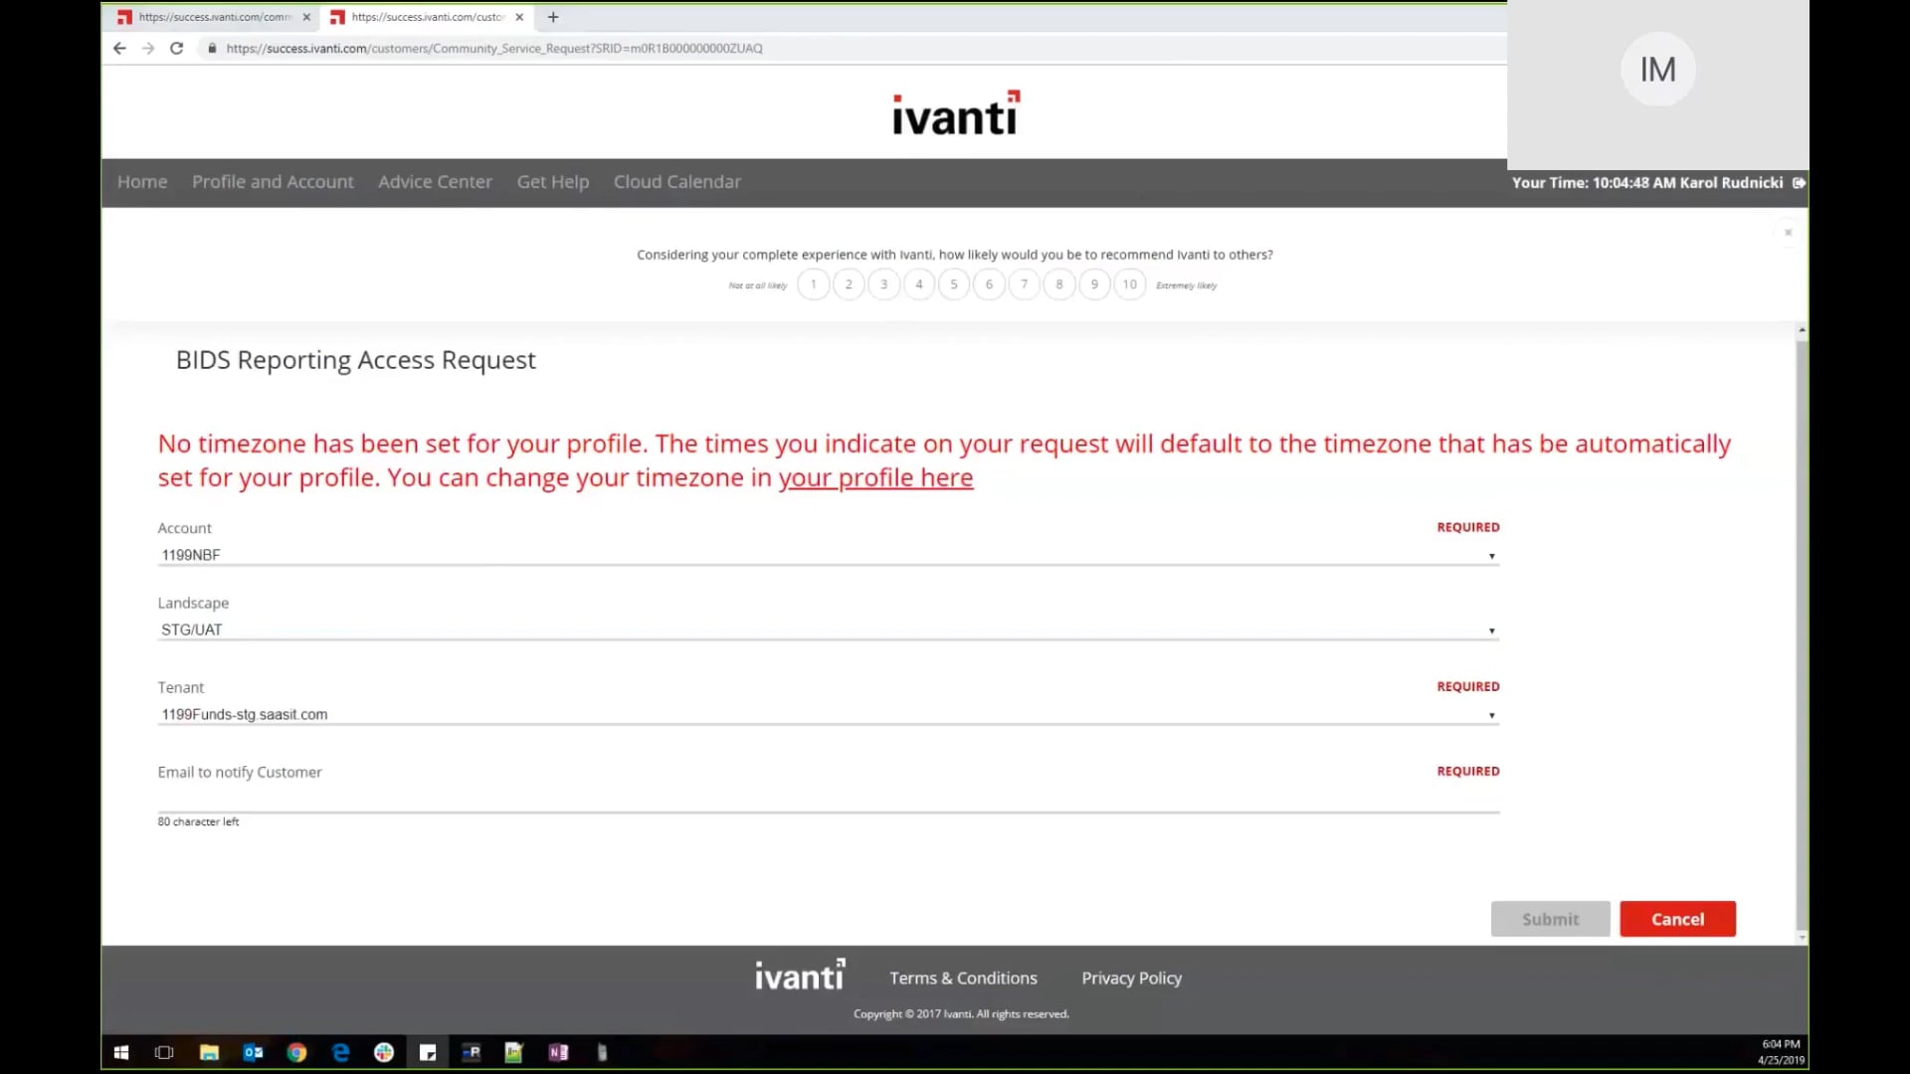Click the logout icon beside Karol Rudnicki

[1799, 183]
